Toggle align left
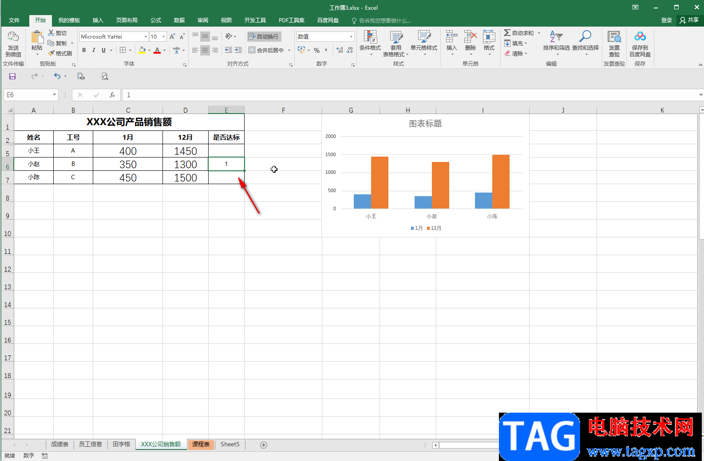Viewport: 704px width, 461px height. 195,50
